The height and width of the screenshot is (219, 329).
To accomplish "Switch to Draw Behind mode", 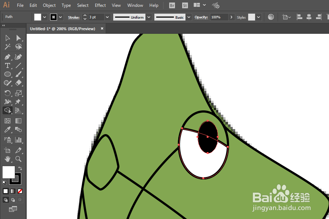I will click(x=13, y=200).
